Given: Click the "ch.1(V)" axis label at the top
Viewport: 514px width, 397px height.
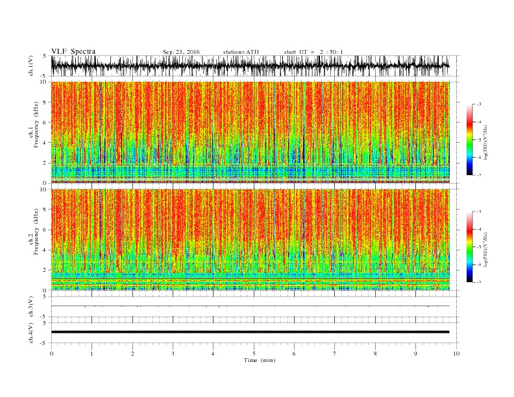Looking at the screenshot, I should click(x=31, y=66).
